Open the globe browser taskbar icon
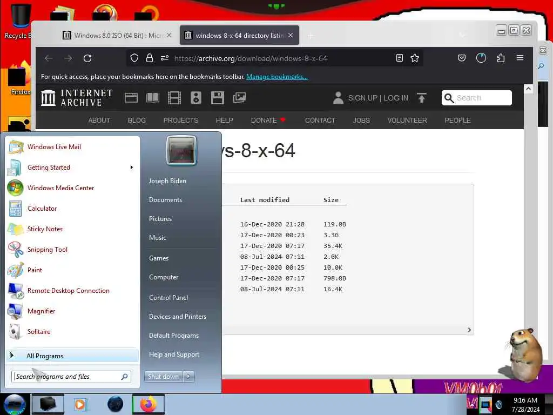 (x=116, y=404)
